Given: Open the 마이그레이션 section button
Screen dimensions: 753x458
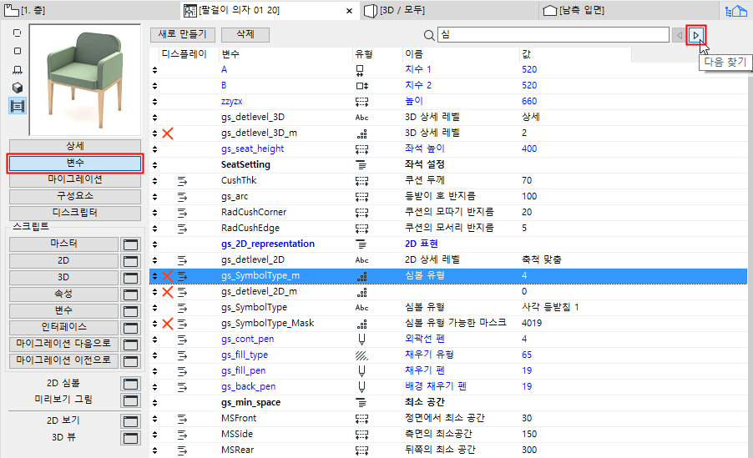Looking at the screenshot, I should click(75, 180).
